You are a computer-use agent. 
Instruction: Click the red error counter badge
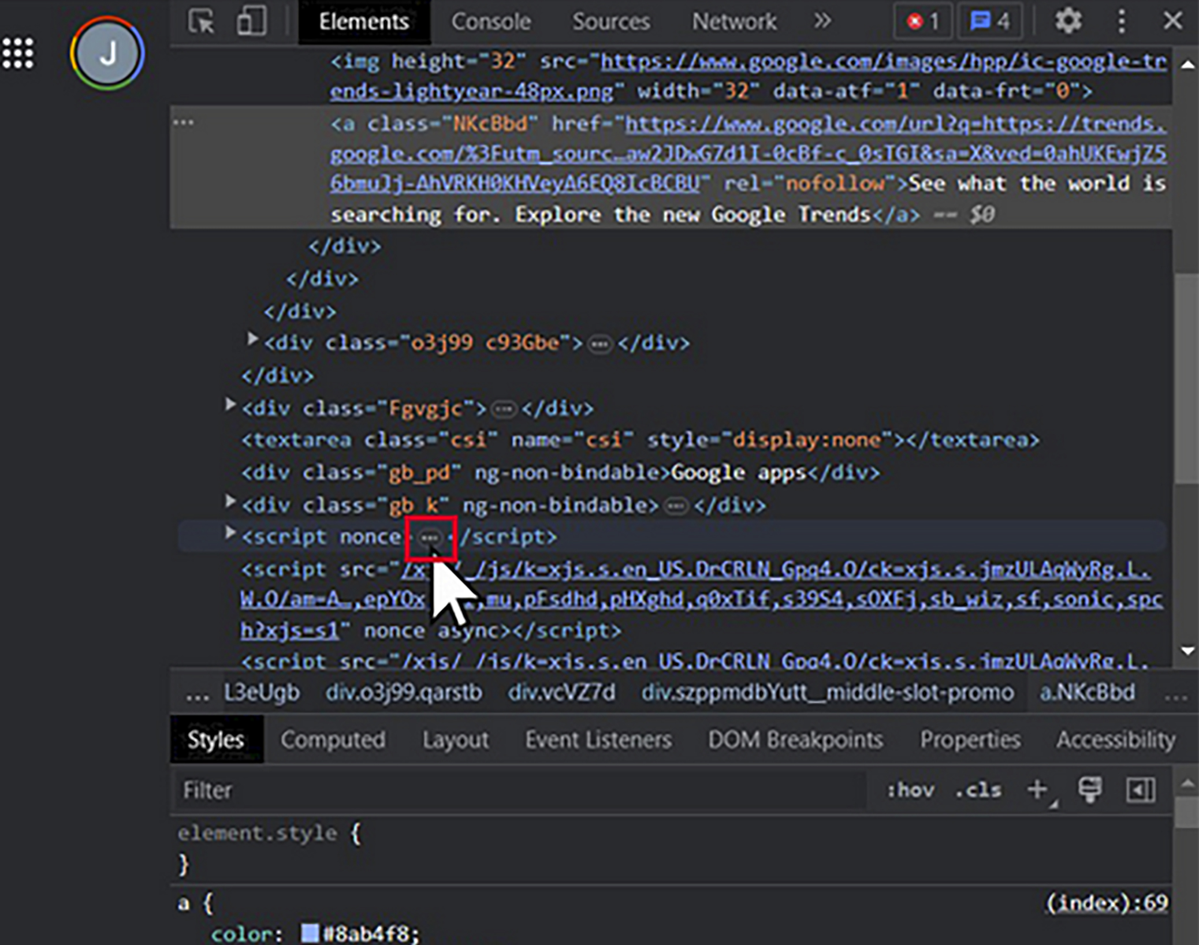pos(922,21)
